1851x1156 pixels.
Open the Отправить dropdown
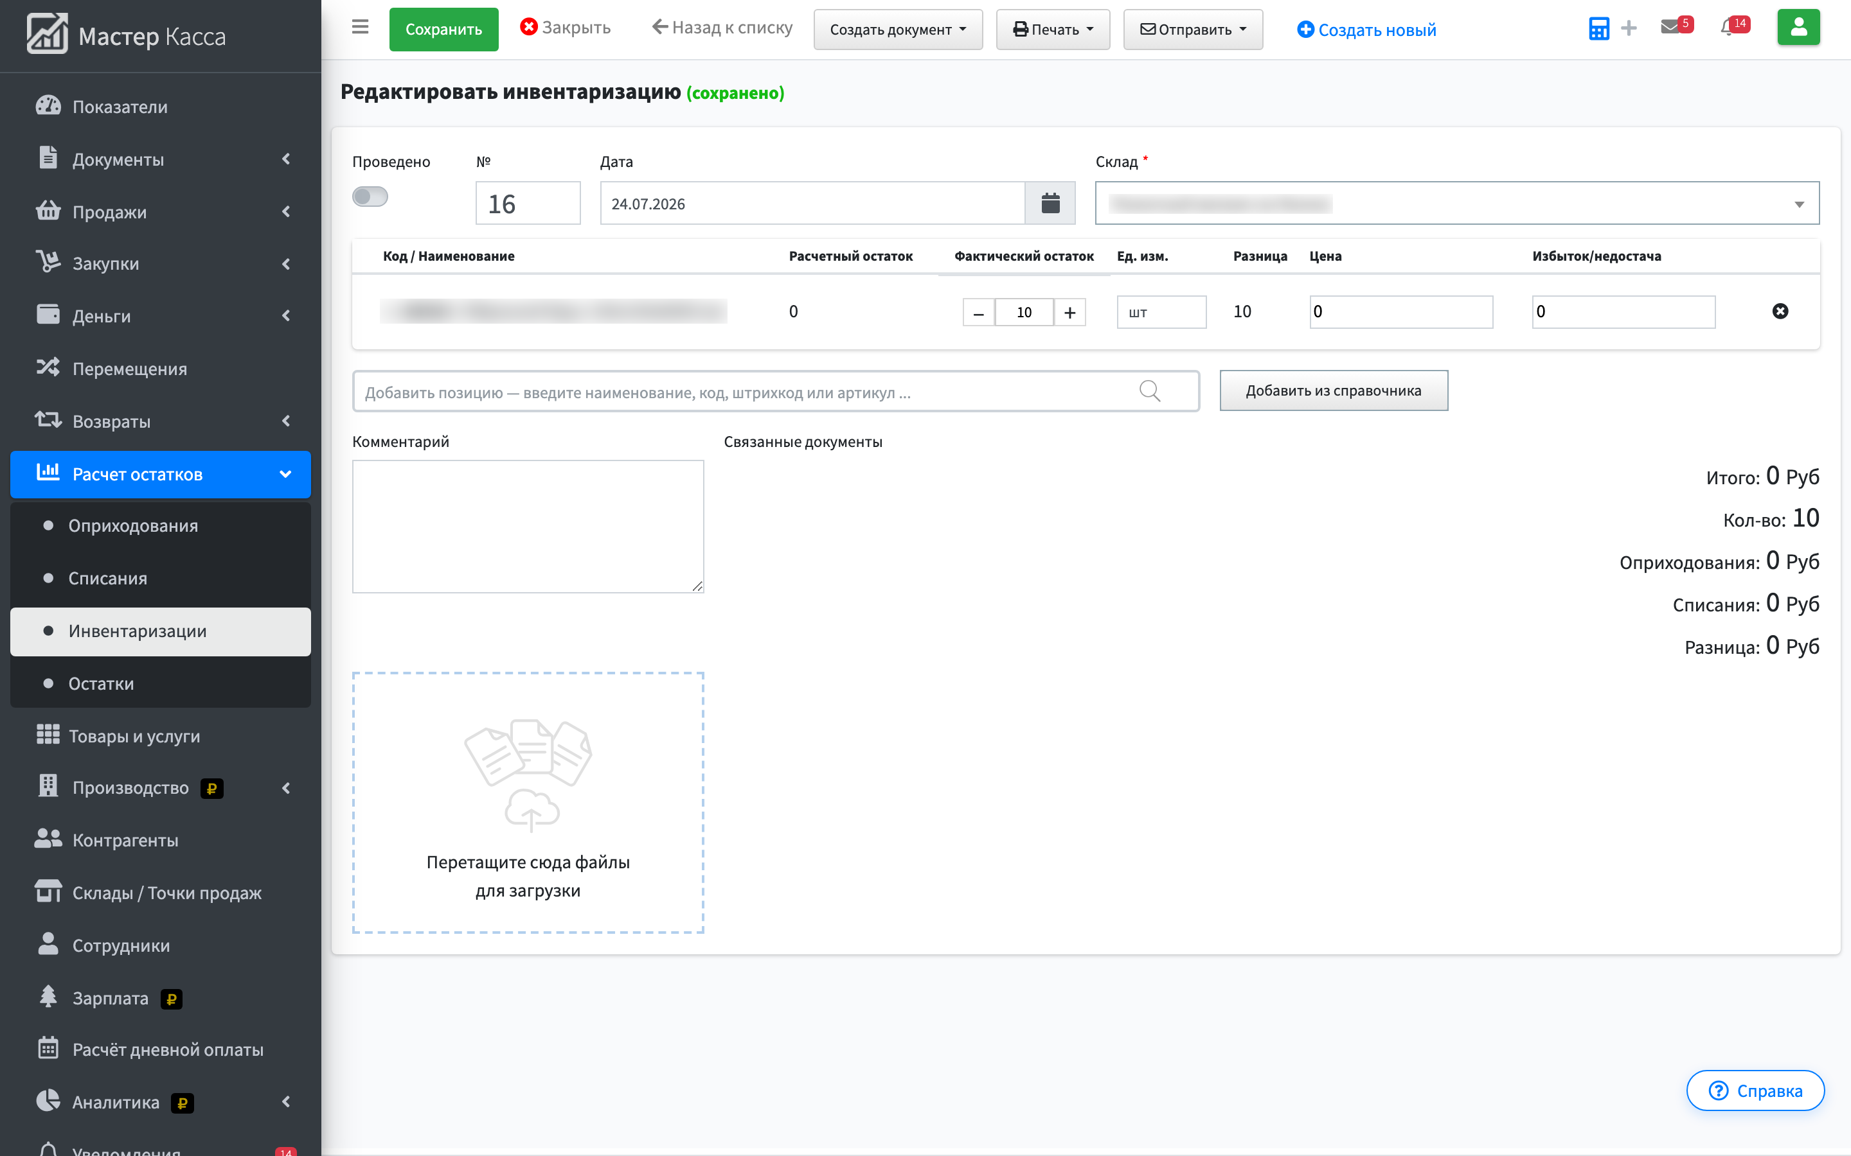[1192, 30]
